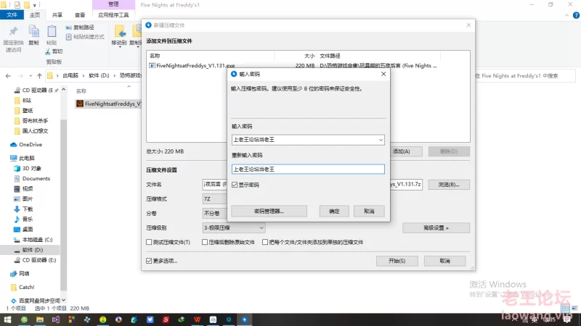Open the notification center icon
This screenshot has width=581, height=326.
(567, 319)
